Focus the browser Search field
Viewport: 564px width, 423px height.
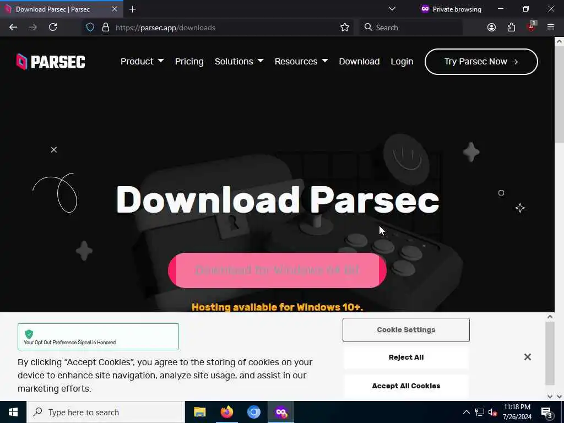click(411, 28)
